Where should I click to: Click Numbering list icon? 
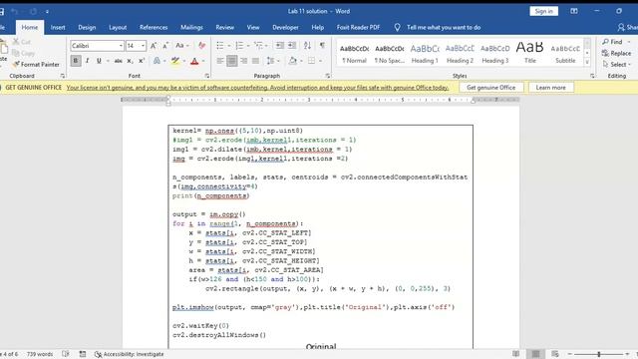tap(239, 46)
